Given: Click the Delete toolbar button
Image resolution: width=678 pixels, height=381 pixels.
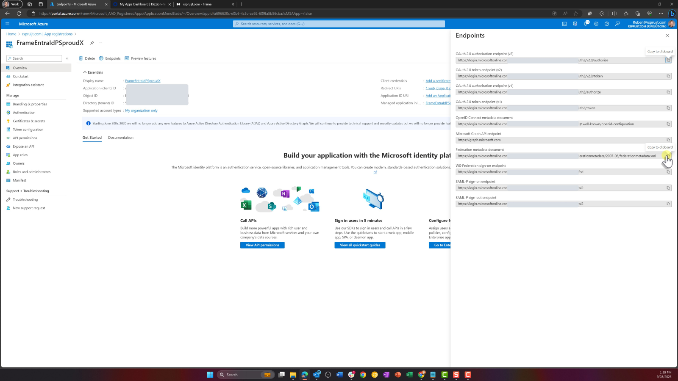Looking at the screenshot, I should point(87,58).
